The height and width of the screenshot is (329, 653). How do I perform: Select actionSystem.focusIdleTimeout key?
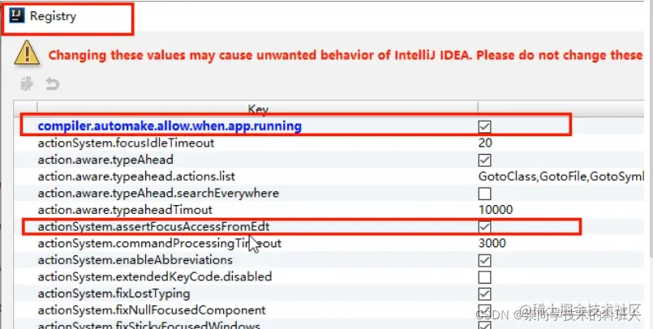tap(126, 143)
